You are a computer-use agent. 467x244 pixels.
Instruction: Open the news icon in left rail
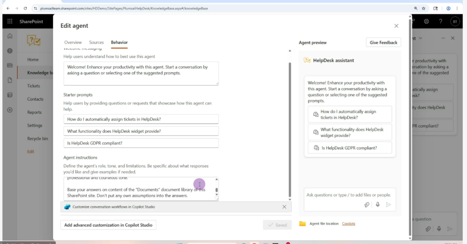(10, 65)
